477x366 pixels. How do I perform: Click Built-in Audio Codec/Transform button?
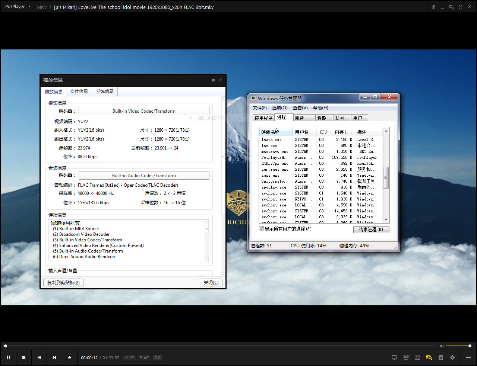click(144, 176)
